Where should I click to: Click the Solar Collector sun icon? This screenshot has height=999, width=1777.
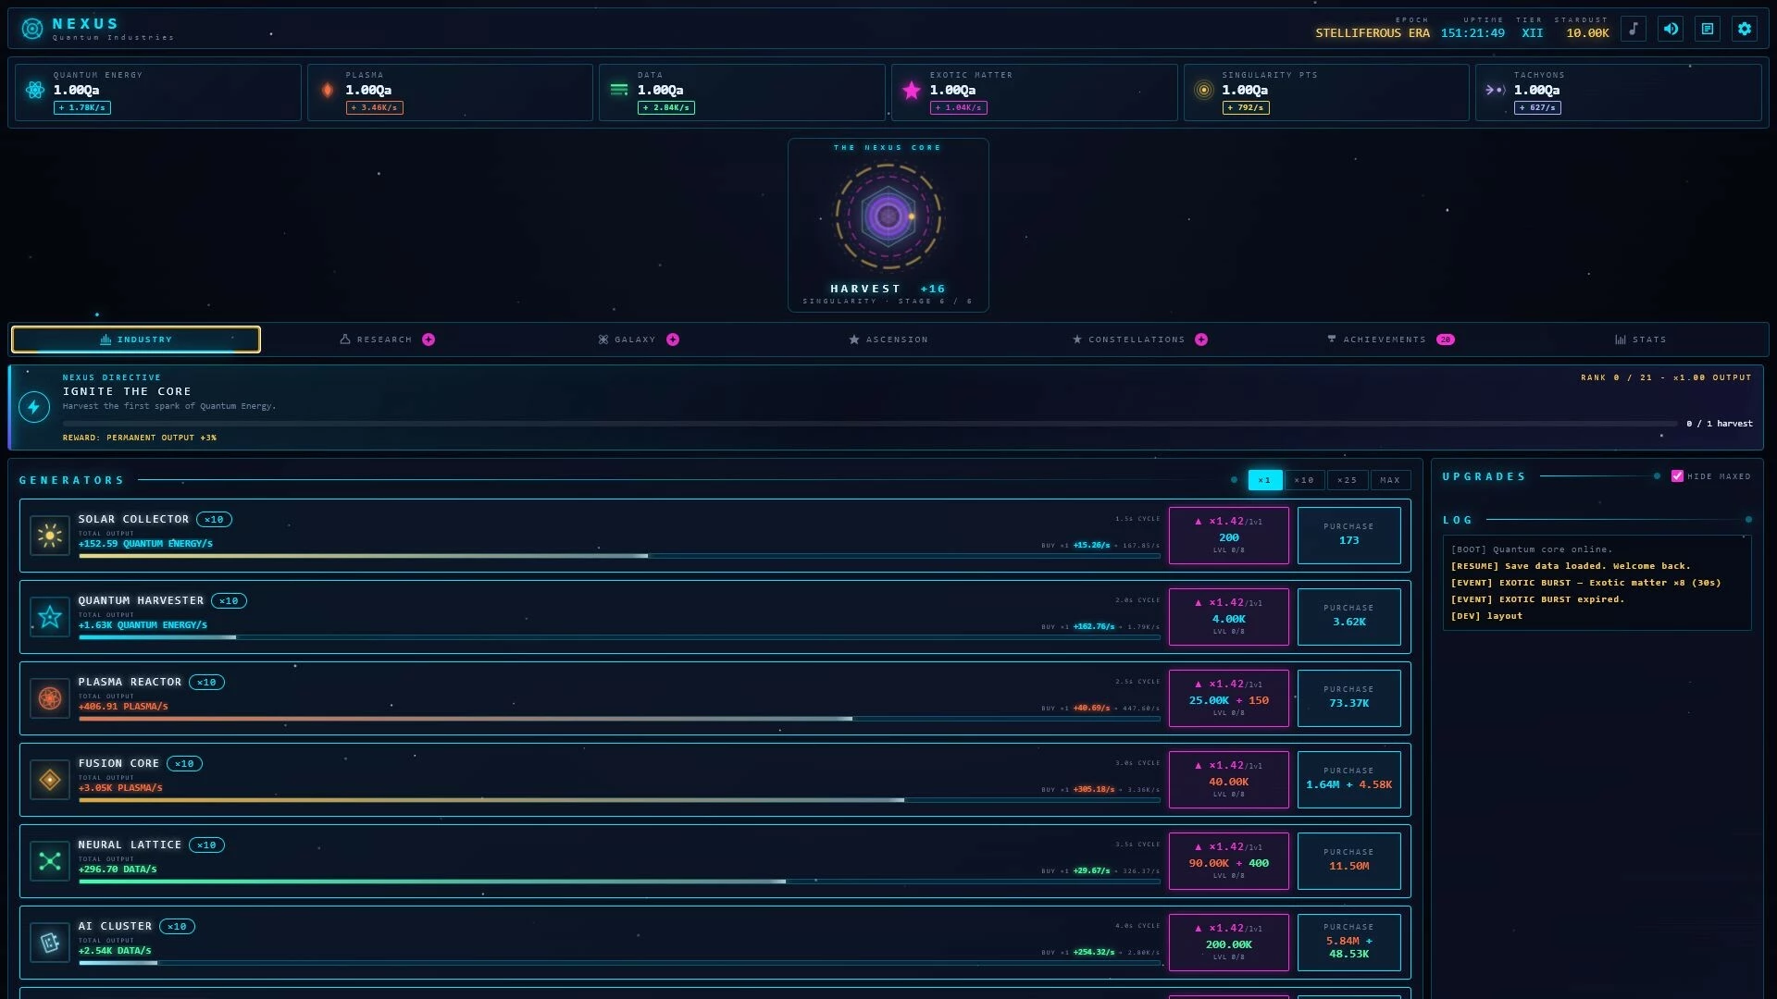point(50,536)
